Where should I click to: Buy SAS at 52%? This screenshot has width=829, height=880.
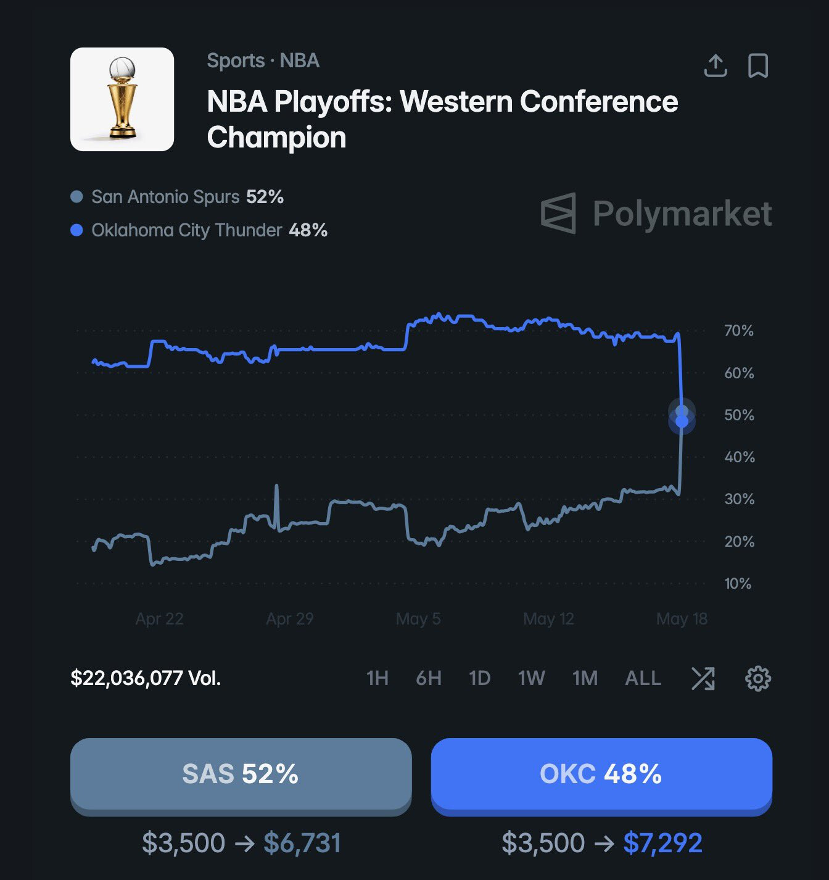coord(241,774)
